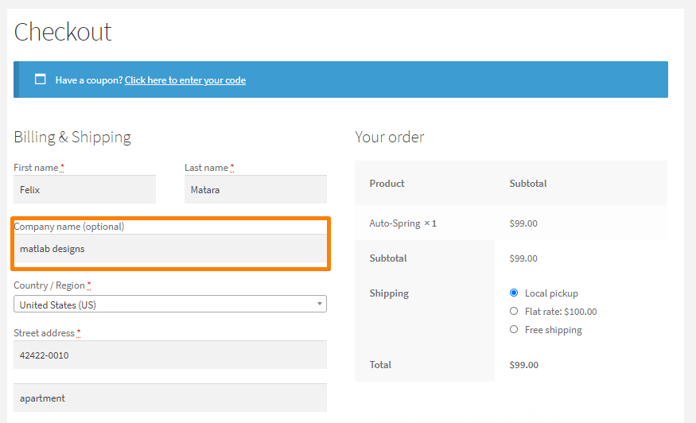Screen dimensions: 696x423
Task: Open United States (US) country combo box
Action: click(170, 304)
